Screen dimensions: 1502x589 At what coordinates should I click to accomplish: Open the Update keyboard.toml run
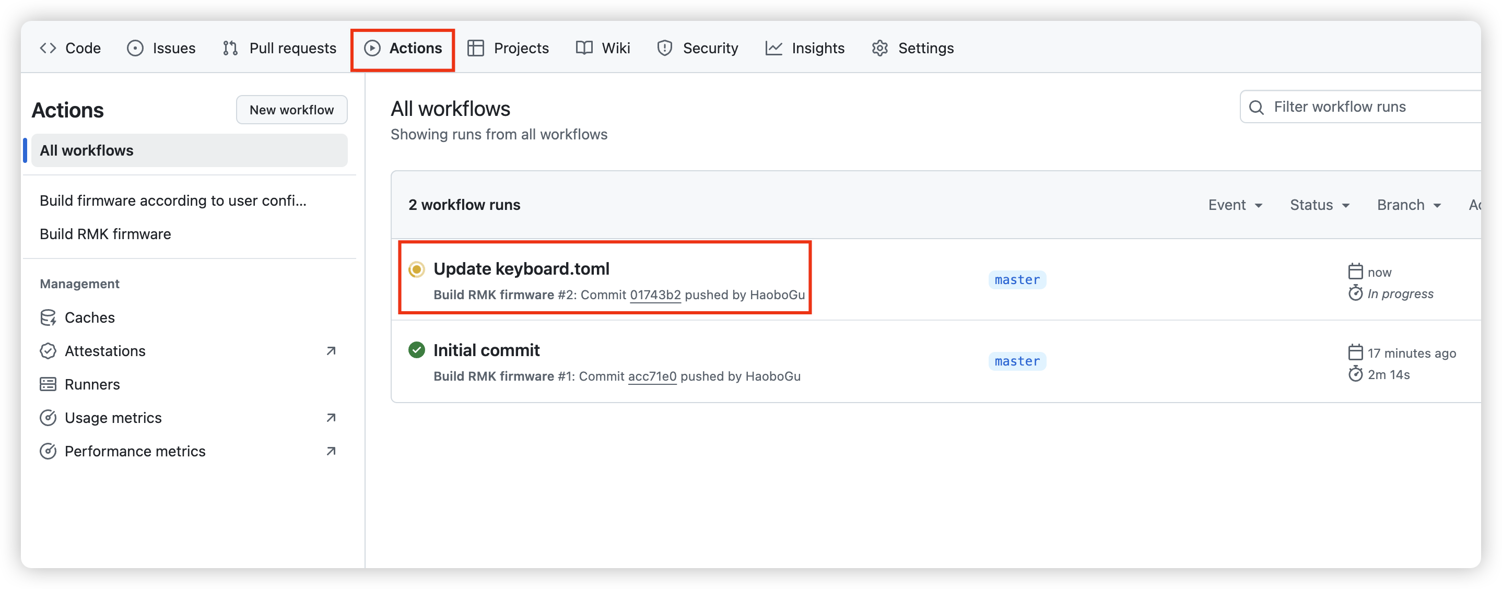click(521, 269)
